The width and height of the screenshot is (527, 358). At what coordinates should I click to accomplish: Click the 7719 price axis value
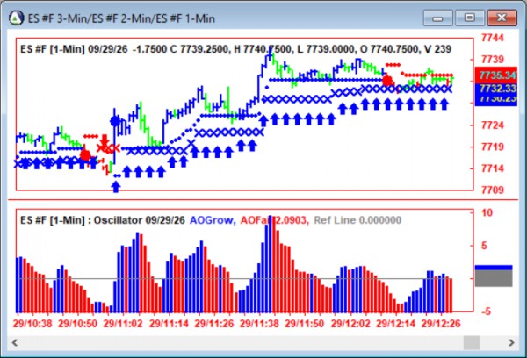tap(493, 147)
